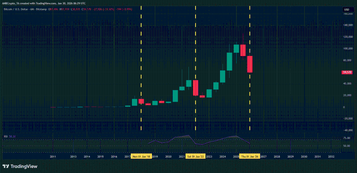Click the 40,000 price axis label
Image resolution: width=357 pixels, height=173 pixels.
348,84
